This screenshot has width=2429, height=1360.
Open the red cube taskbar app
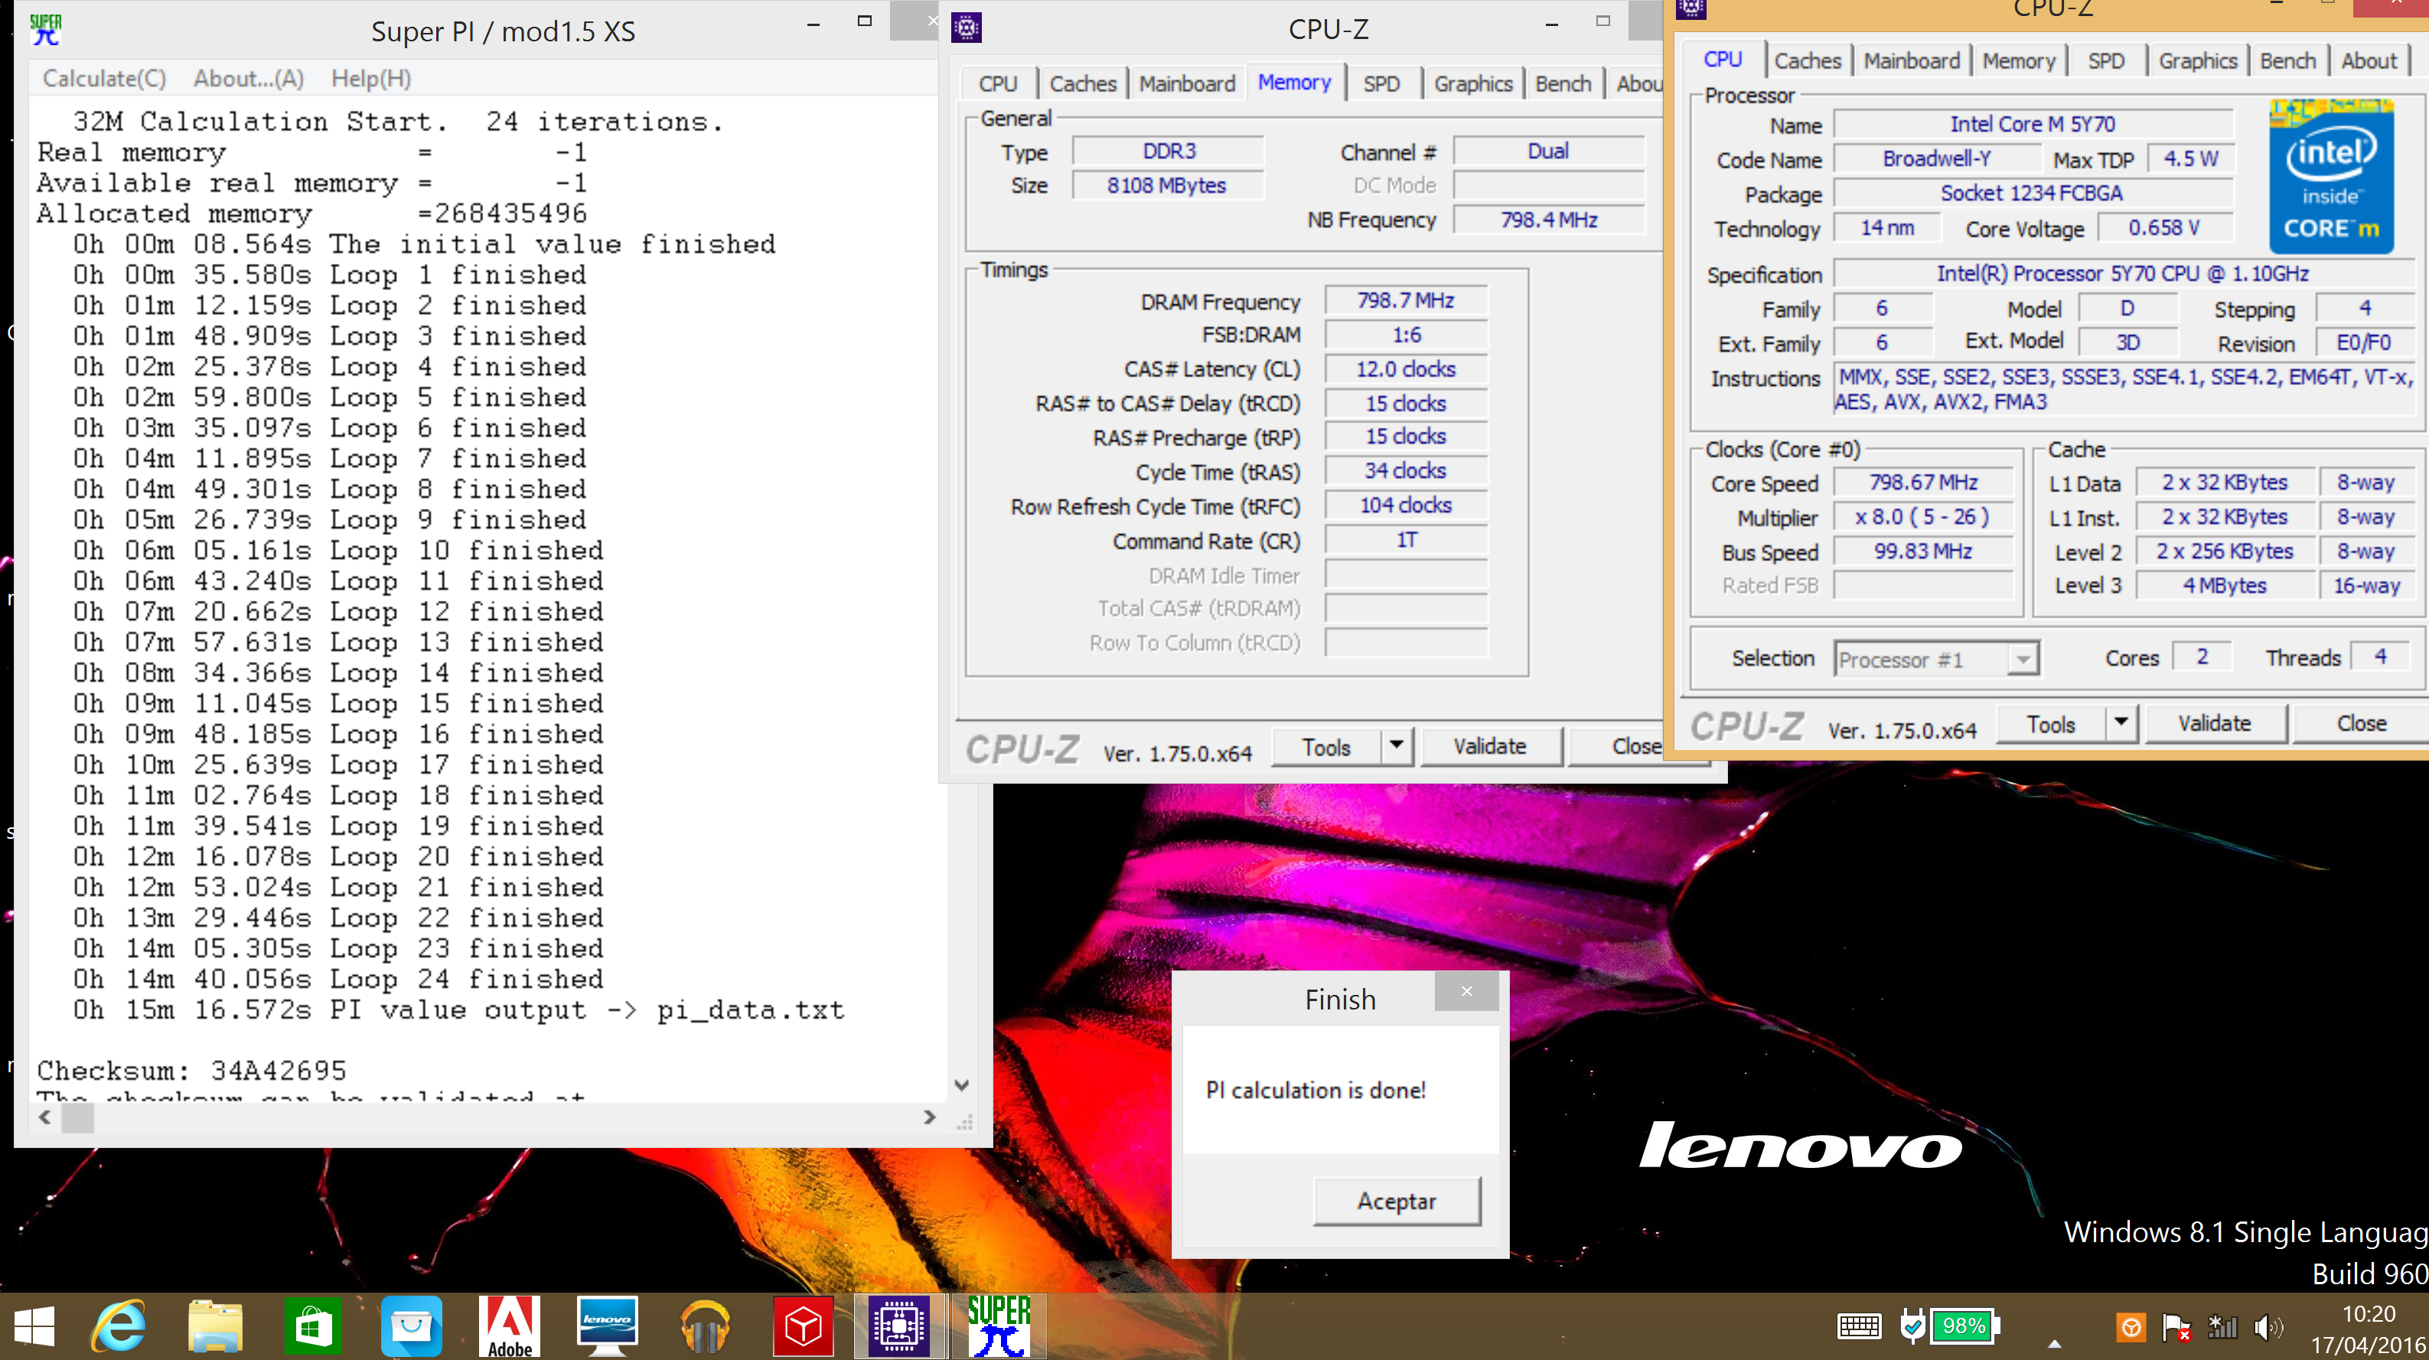pyautogui.click(x=804, y=1327)
